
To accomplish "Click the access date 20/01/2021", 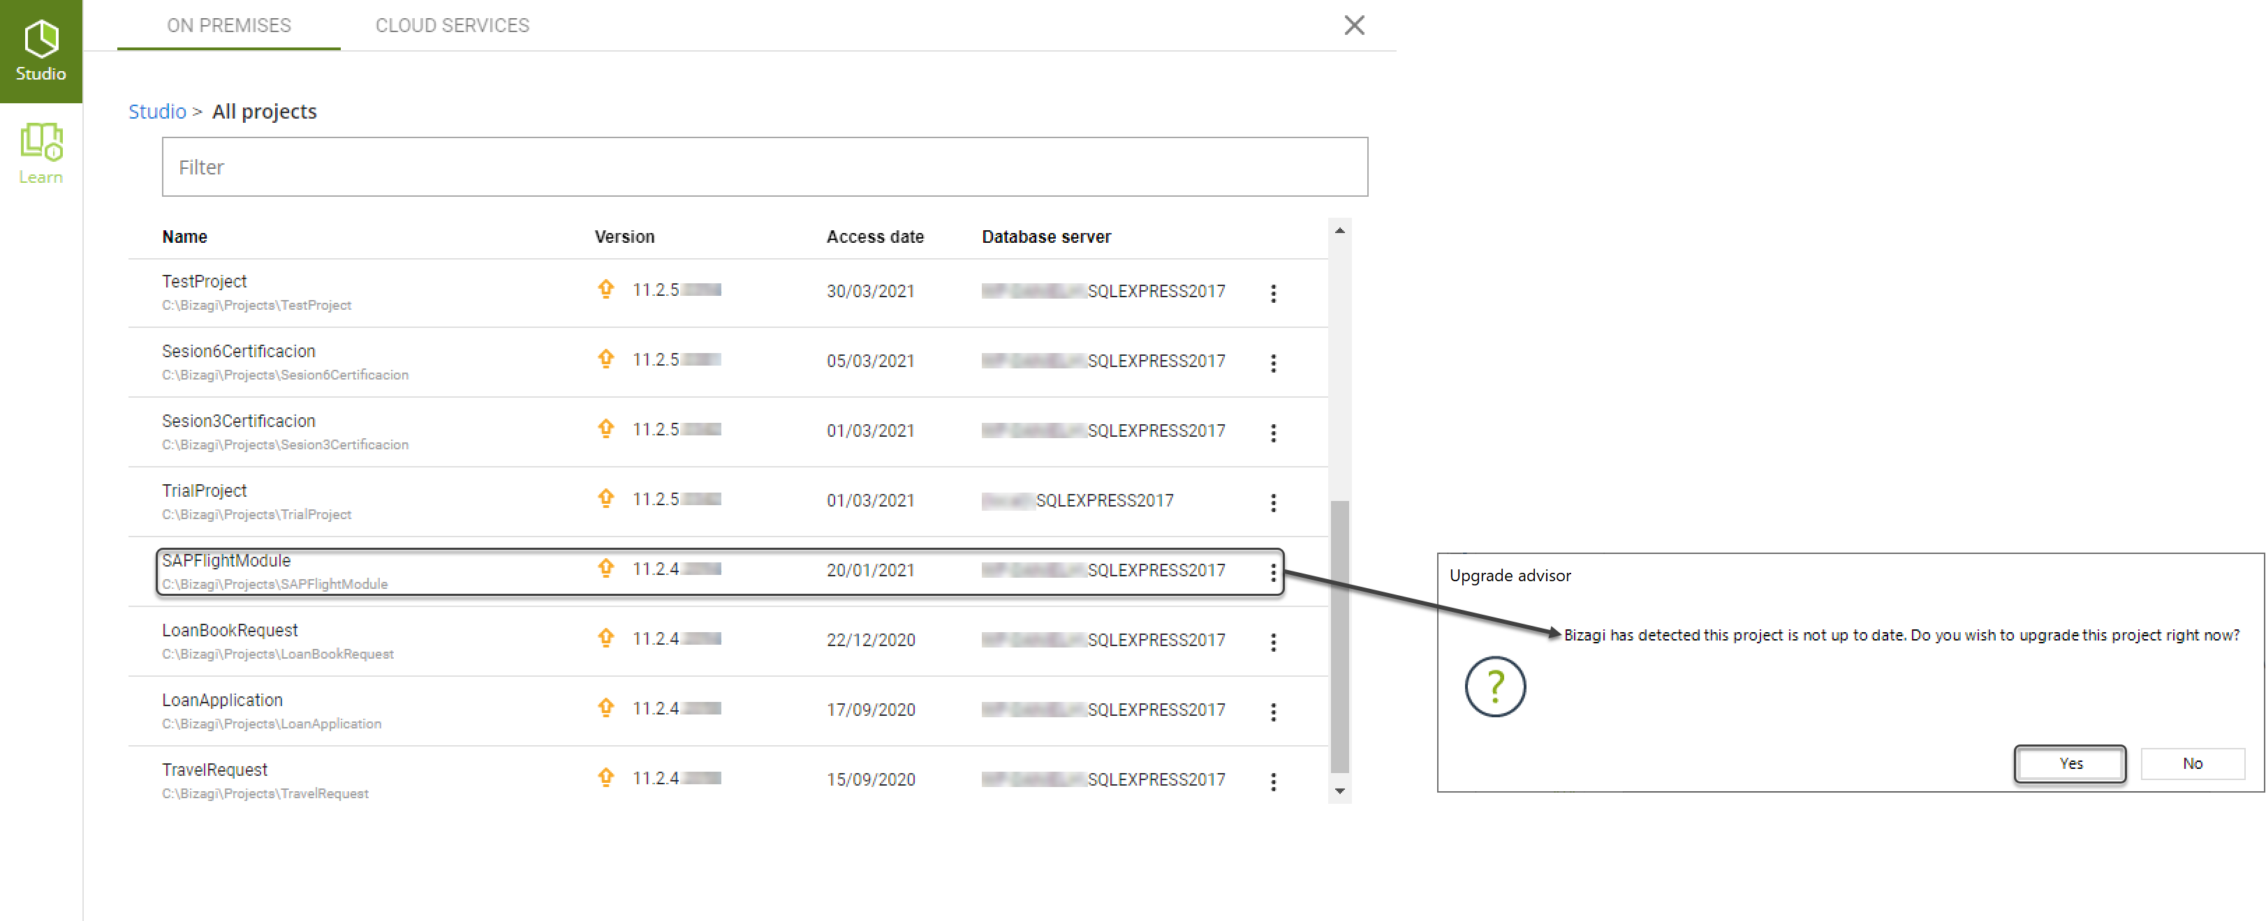I will pyautogui.click(x=870, y=570).
